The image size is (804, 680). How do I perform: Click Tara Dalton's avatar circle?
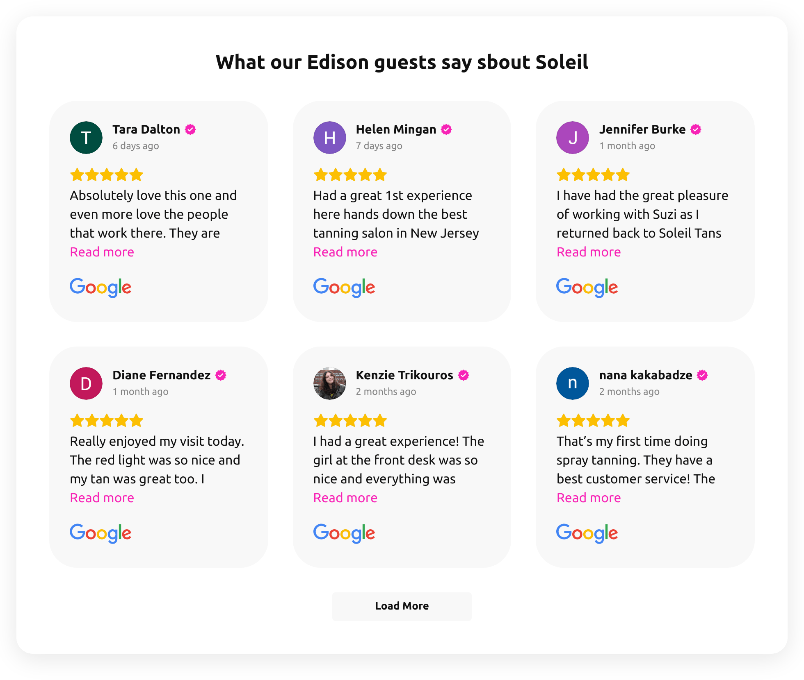(x=86, y=137)
